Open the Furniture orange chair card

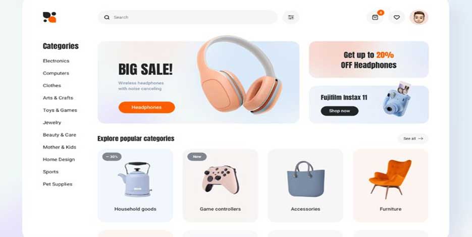[x=390, y=185]
